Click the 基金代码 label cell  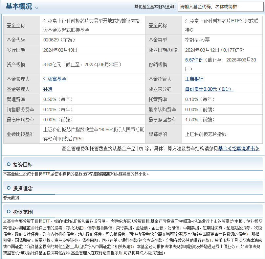pyautogui.click(x=22, y=40)
